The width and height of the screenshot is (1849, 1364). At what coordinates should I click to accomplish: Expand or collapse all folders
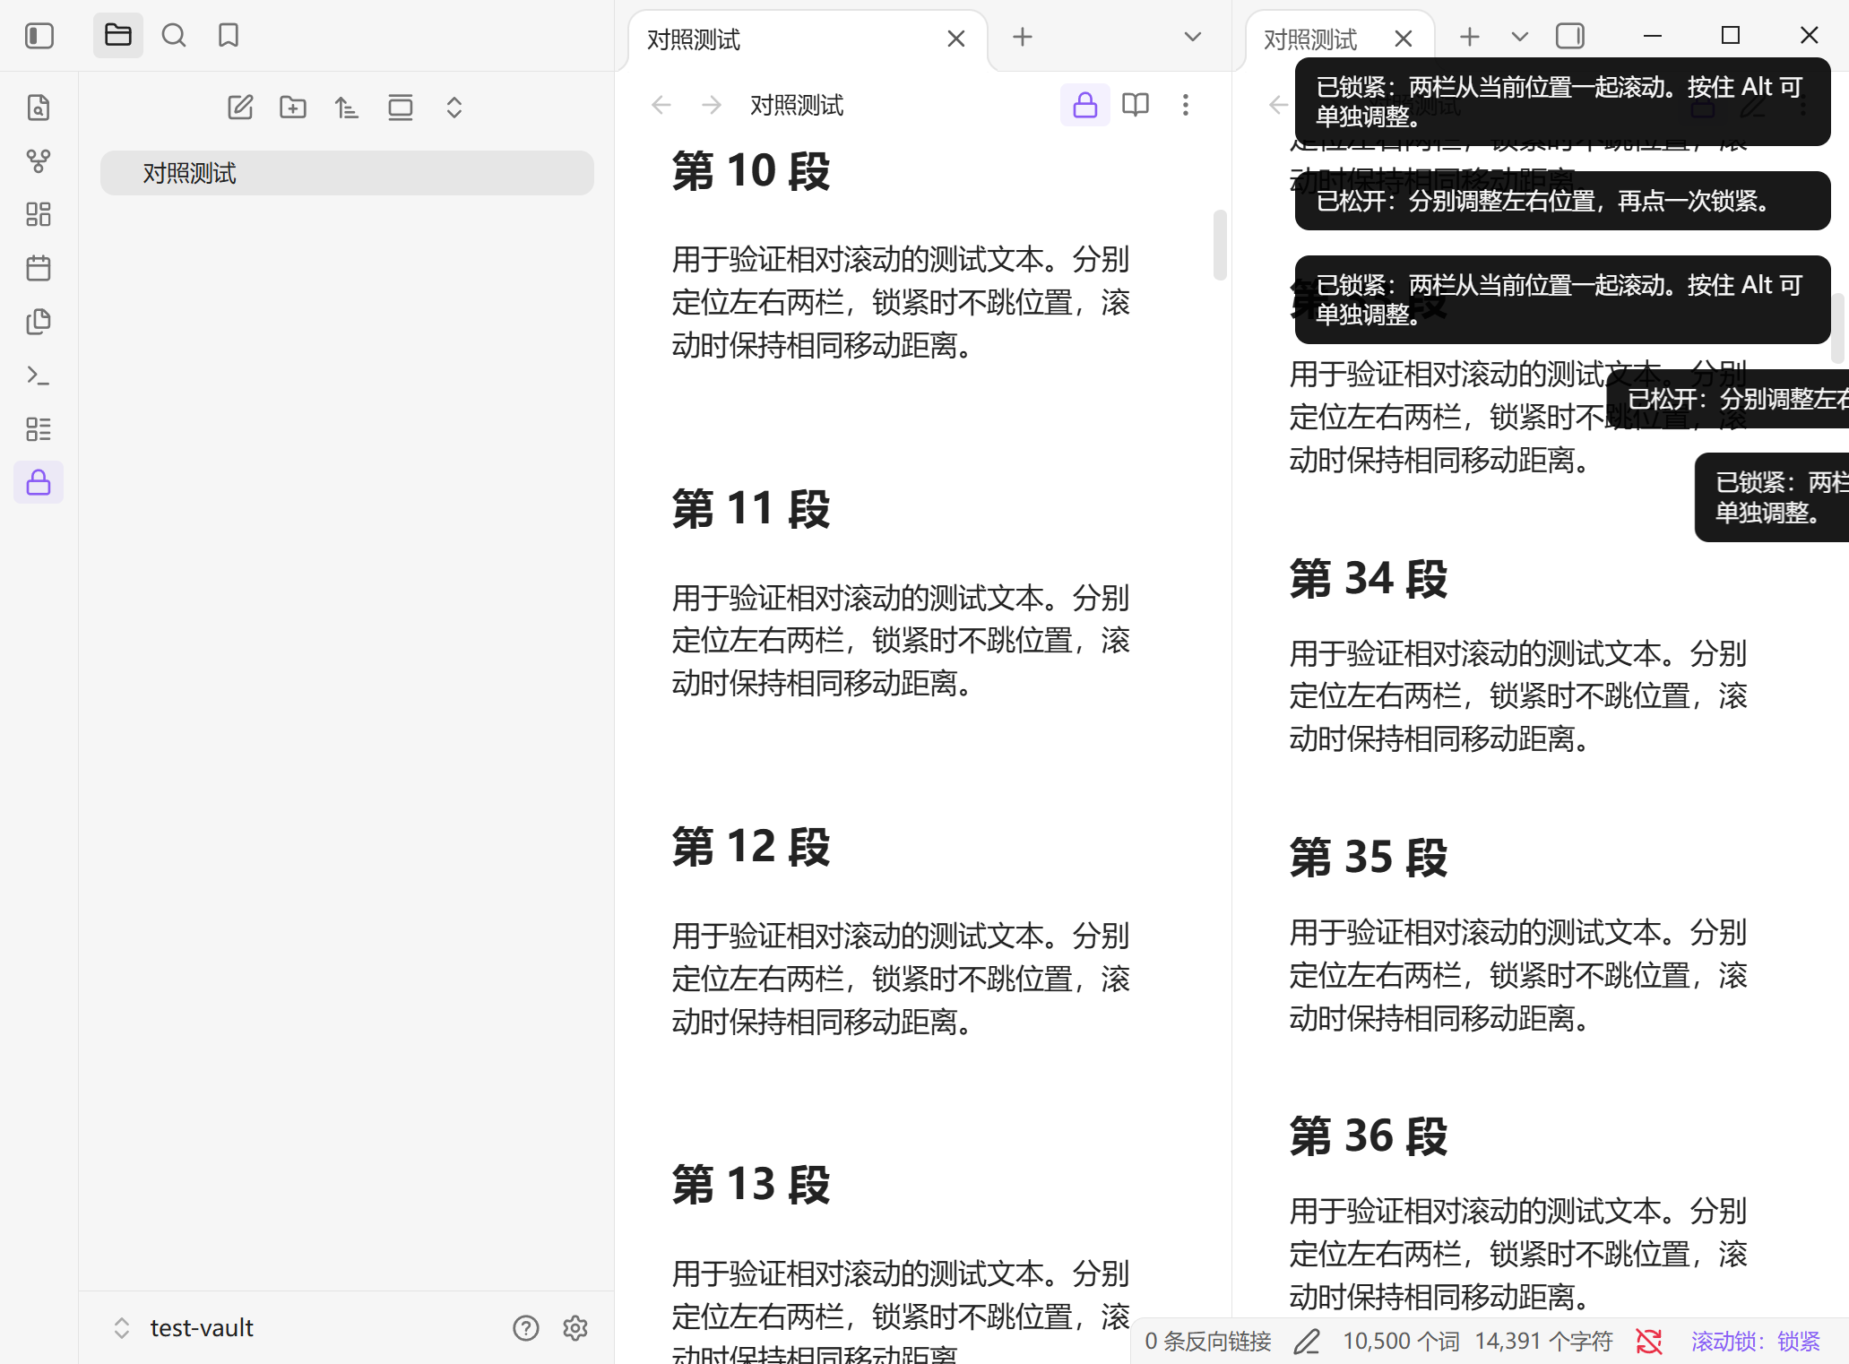[454, 108]
